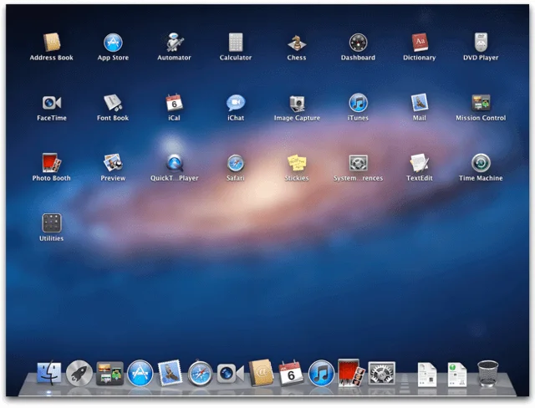Launch Font Book
This screenshot has height=408, width=535.
point(113,103)
